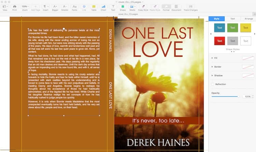Apply the gray Text shape style
This screenshot has height=152, width=256.
coord(232,41)
